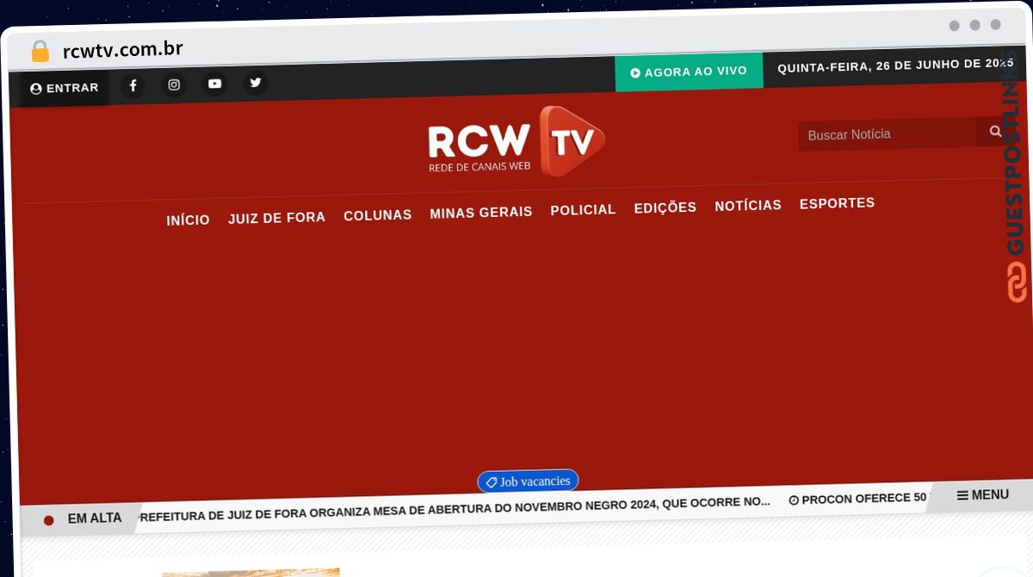Open the AGORA AO VIVO live stream
The width and height of the screenshot is (1033, 577).
(689, 72)
